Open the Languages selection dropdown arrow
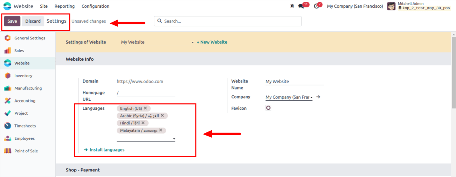The width and height of the screenshot is (456, 177). tap(174, 139)
